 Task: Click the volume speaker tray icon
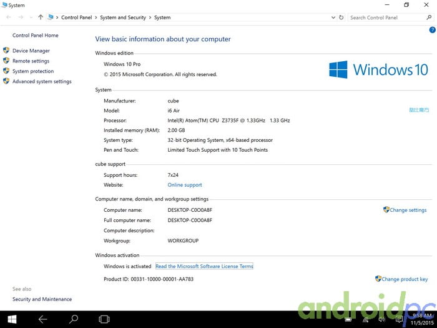(381, 319)
